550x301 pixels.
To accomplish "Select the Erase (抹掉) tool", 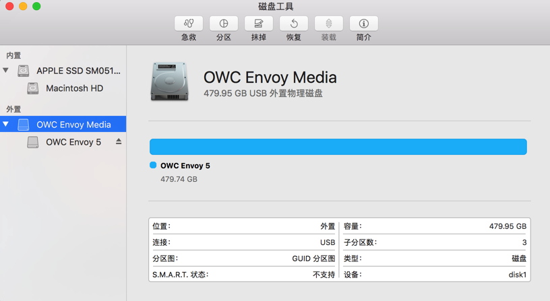I will coord(259,24).
